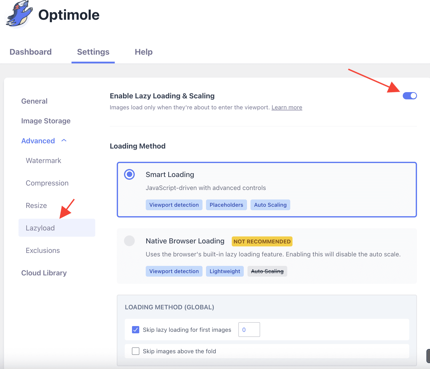Turn off Enable Lazy Loading & Scaling switch
The width and height of the screenshot is (430, 369).
(x=409, y=96)
